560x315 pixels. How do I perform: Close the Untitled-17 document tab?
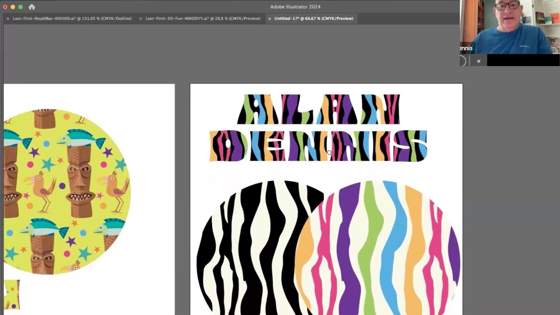269,19
